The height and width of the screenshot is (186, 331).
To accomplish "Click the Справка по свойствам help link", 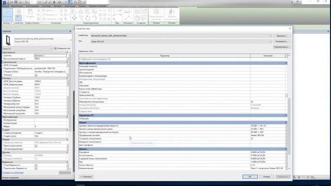I will [x=13, y=173].
